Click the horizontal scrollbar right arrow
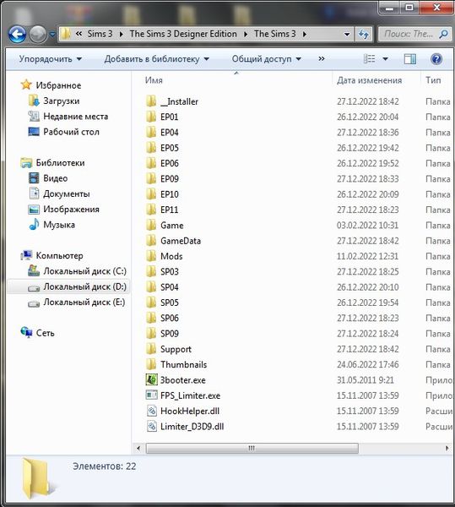The image size is (455, 507). click(447, 448)
